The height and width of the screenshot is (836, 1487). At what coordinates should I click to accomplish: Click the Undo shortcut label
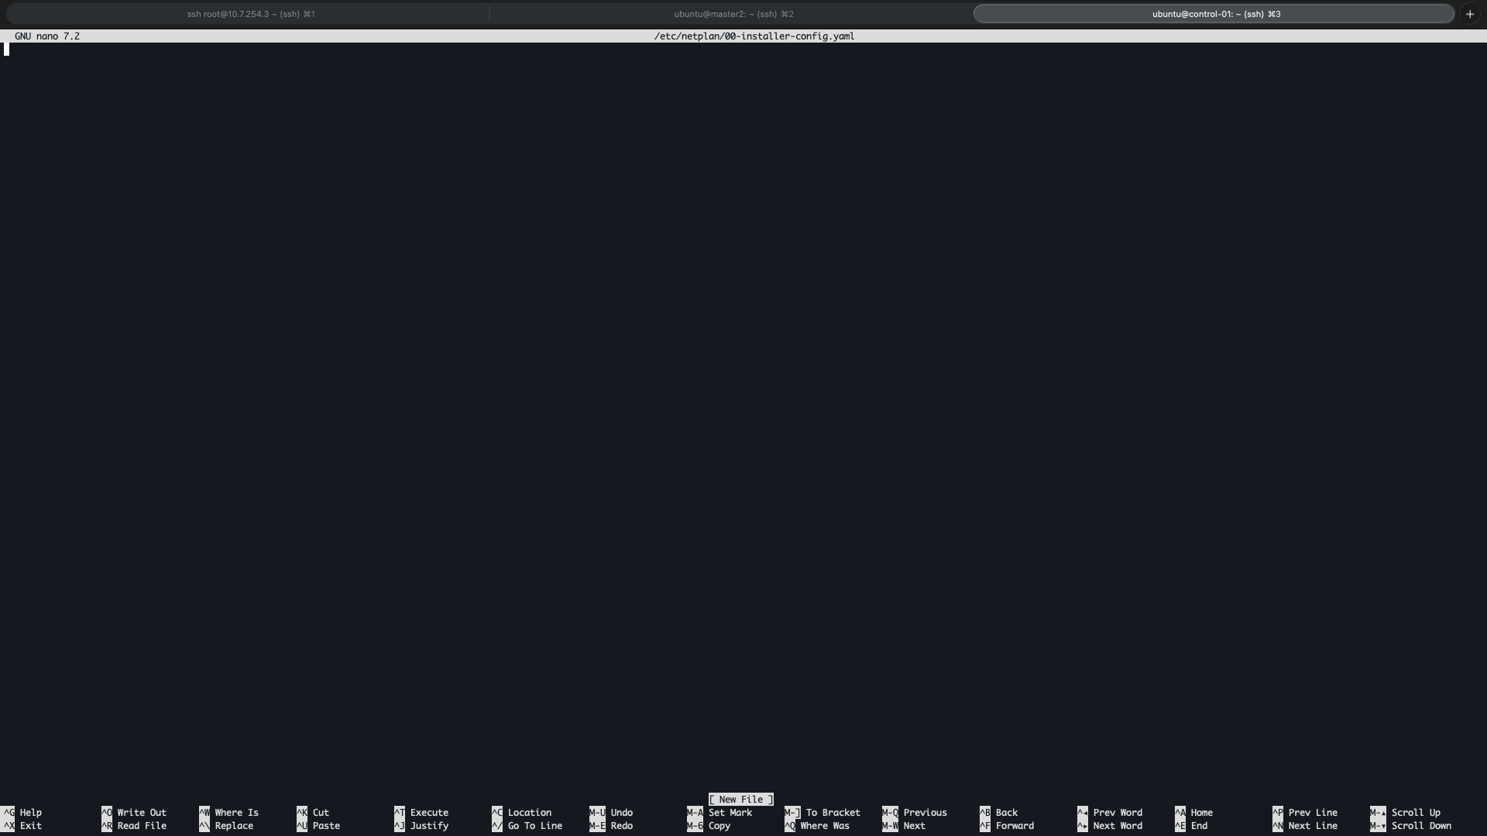coord(622,813)
